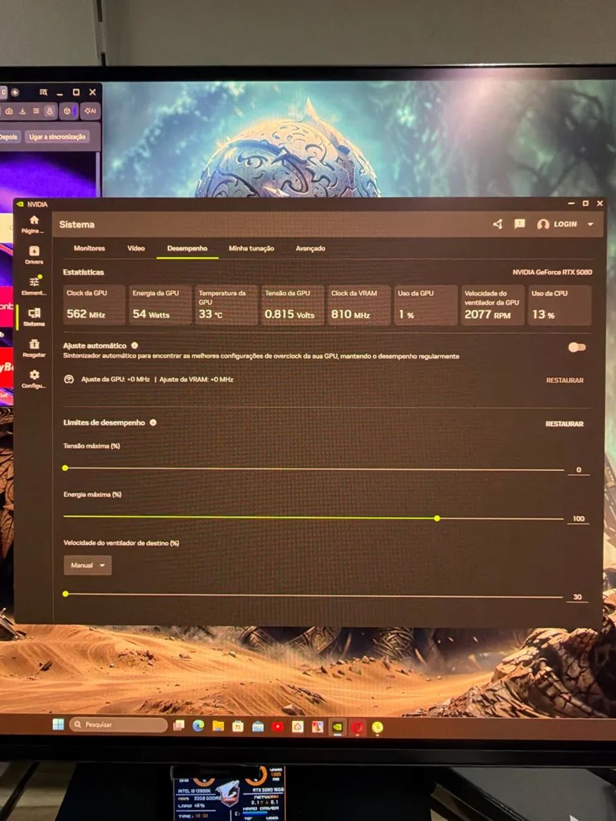Viewport: 616px width, 821px height.
Task: Click the cube extensions icon in browser toolbar
Action: (x=67, y=111)
